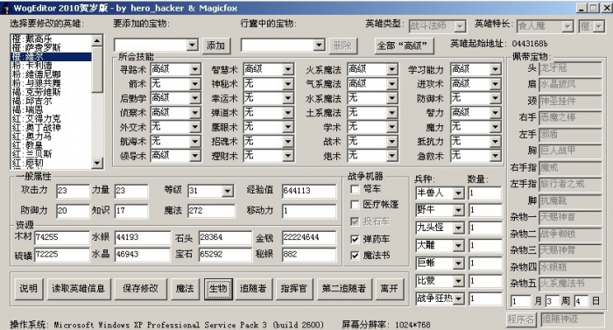
Task: Select hero 红:艾得力克 in the list
Action: [x=51, y=118]
